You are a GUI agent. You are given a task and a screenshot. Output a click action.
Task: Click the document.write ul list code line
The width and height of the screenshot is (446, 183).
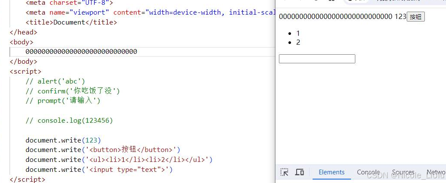(x=119, y=160)
